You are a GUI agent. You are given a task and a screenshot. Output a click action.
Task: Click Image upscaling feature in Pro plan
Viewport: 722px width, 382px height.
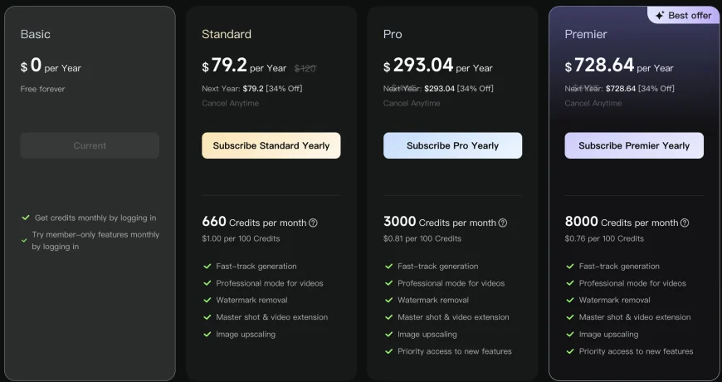pos(427,334)
